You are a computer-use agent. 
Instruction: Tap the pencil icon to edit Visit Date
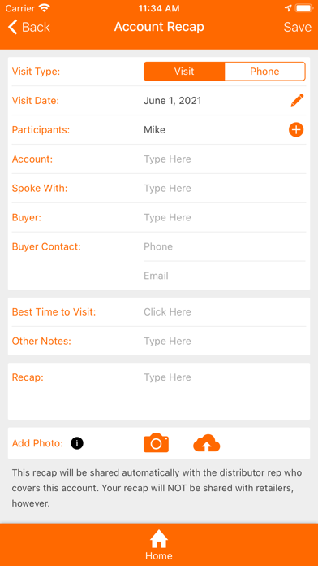point(297,100)
